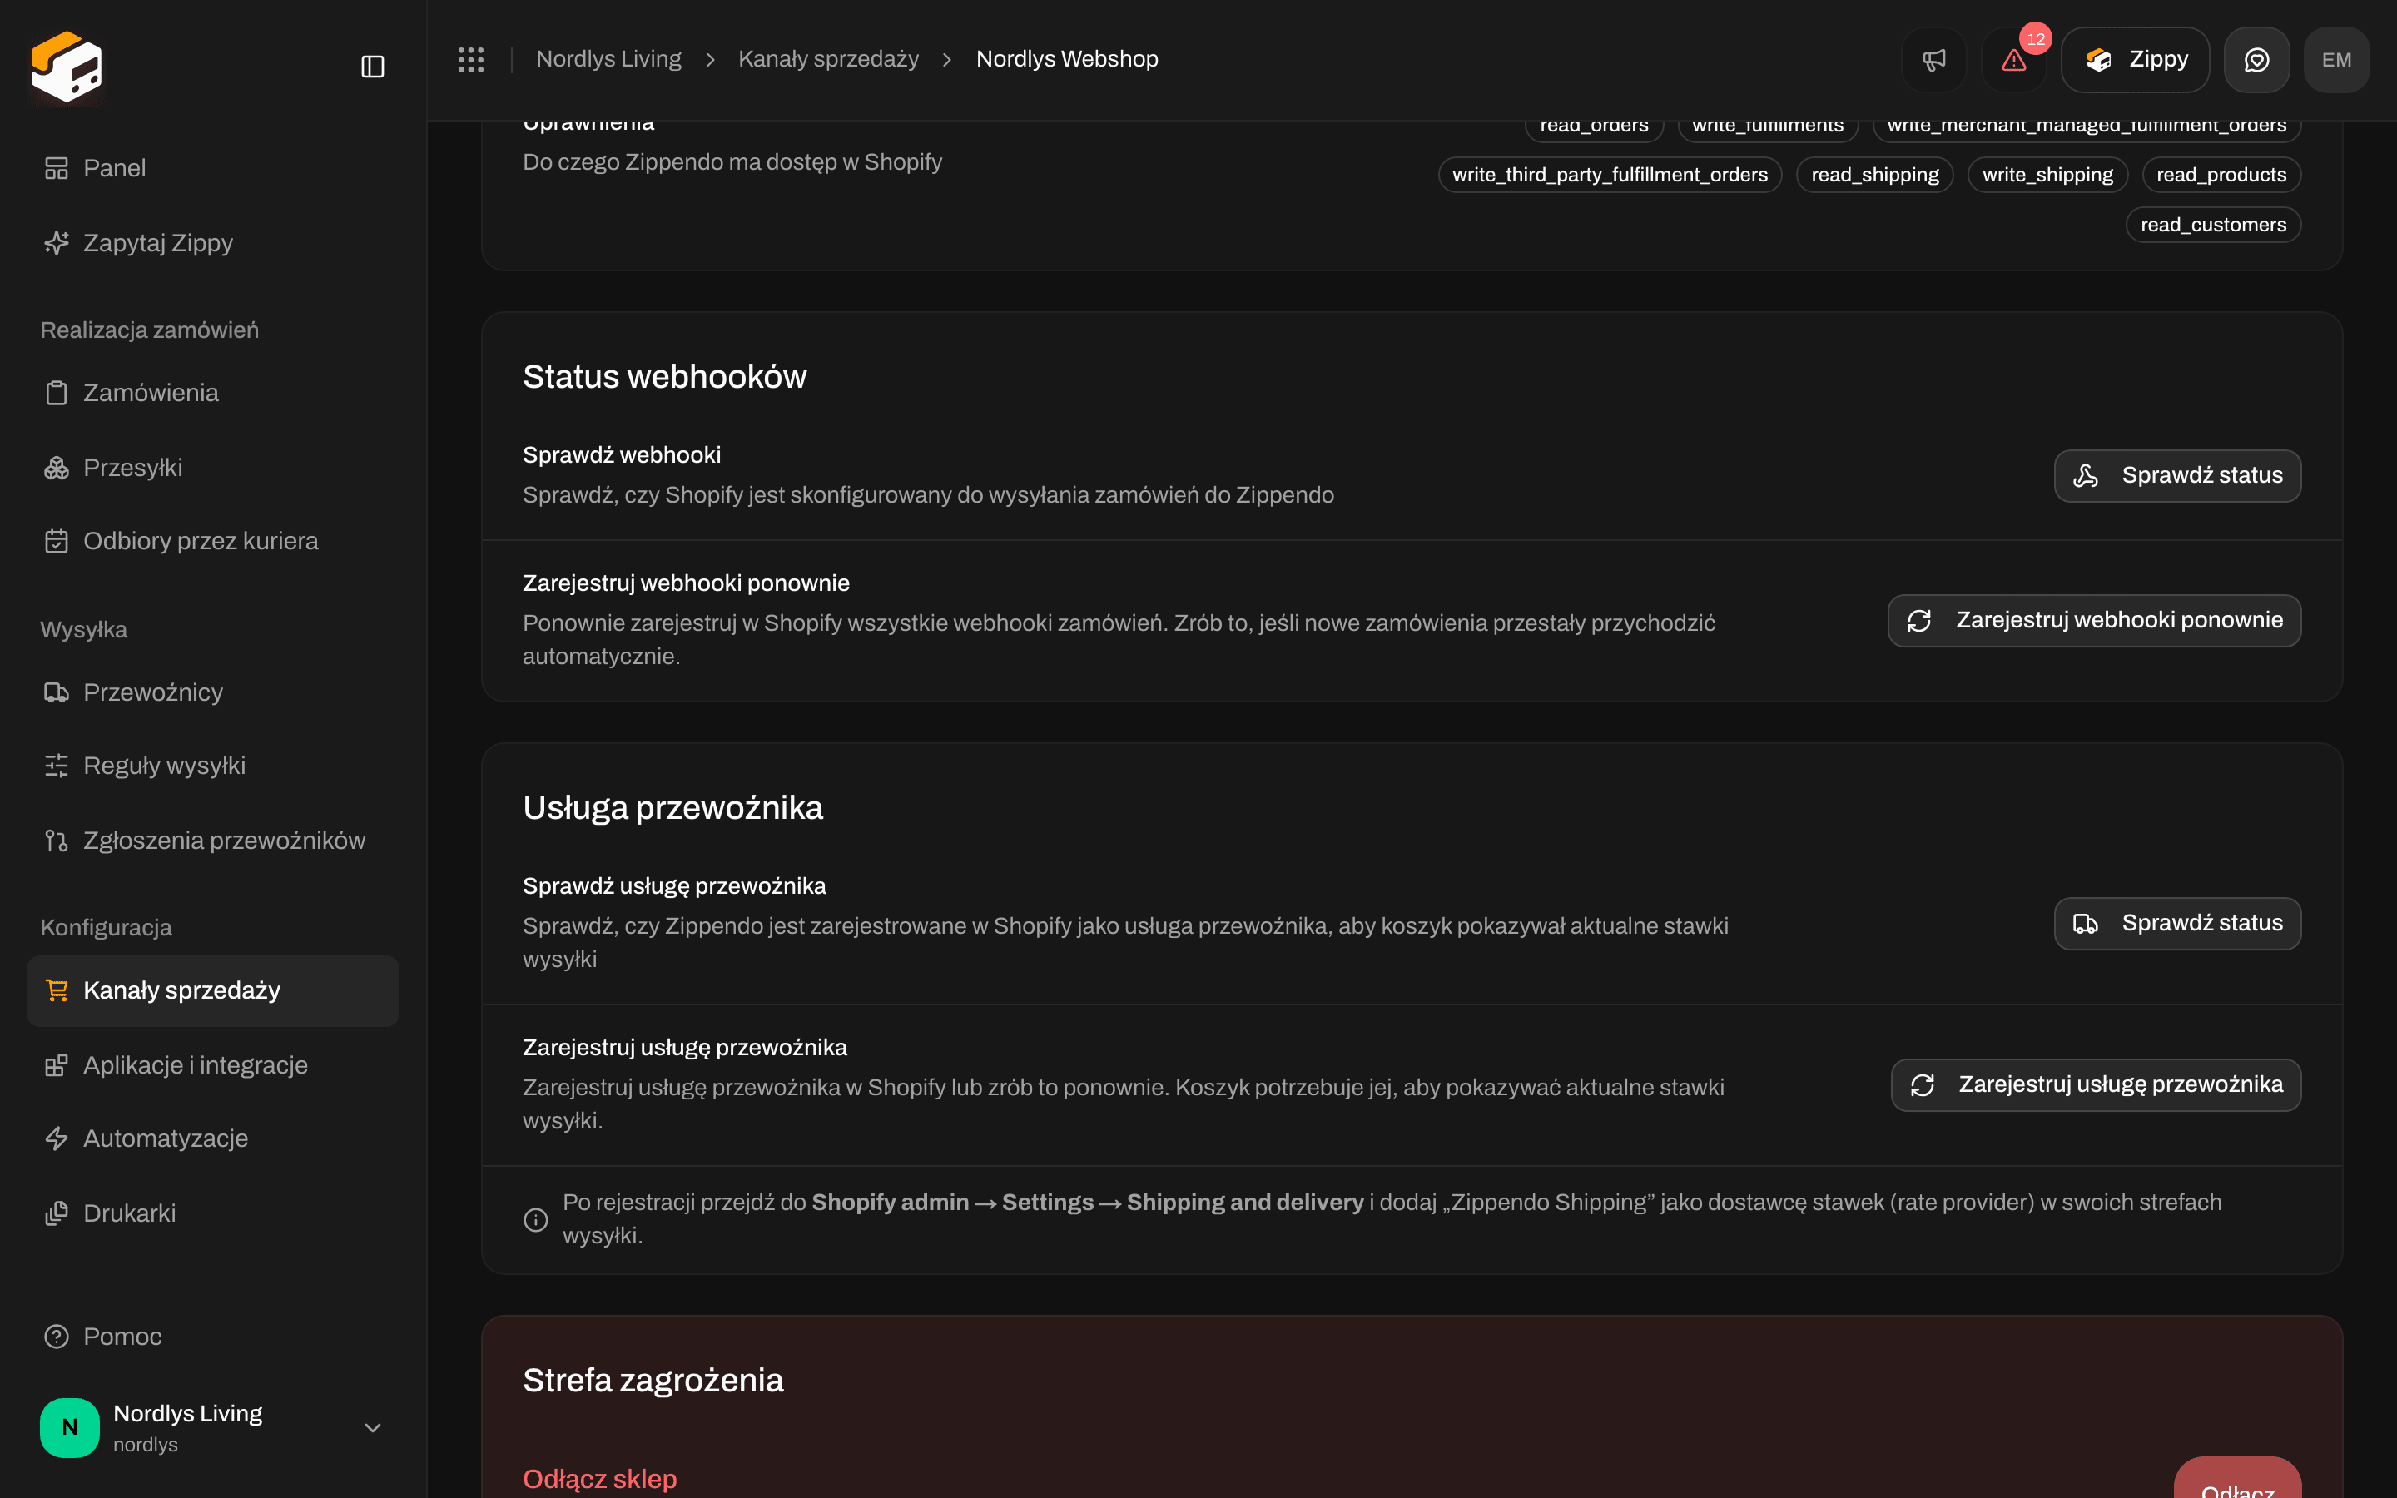Open Reguły wysyłki in the sidebar
2397x1498 pixels.
[213, 766]
